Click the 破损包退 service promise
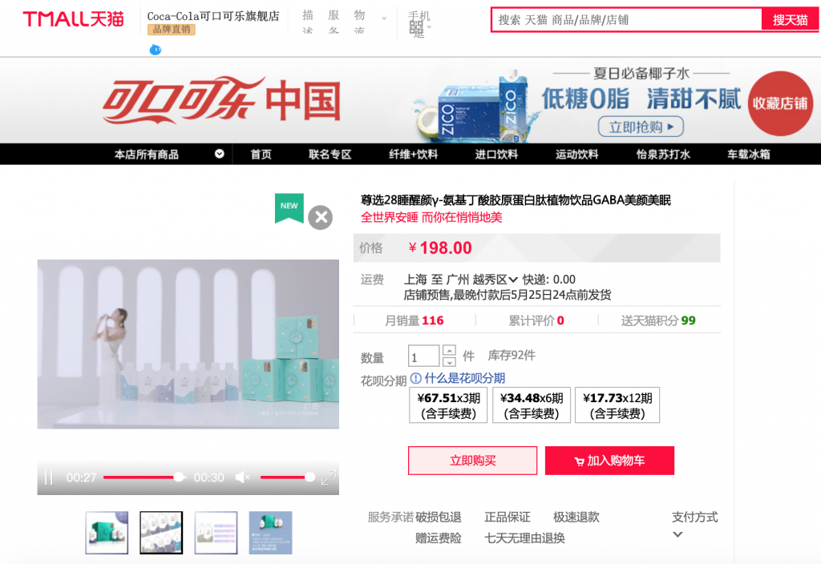 click(x=439, y=517)
